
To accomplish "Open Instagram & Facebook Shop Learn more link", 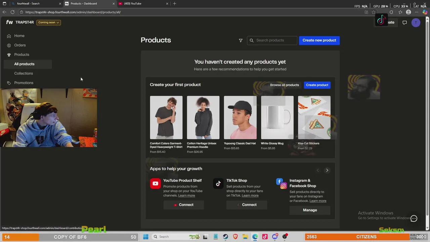I will (318, 201).
